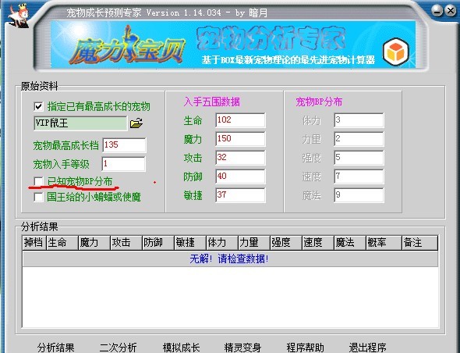Screen dimensions: 460x353
Task: Click the 概率 column header
Action: (384, 243)
